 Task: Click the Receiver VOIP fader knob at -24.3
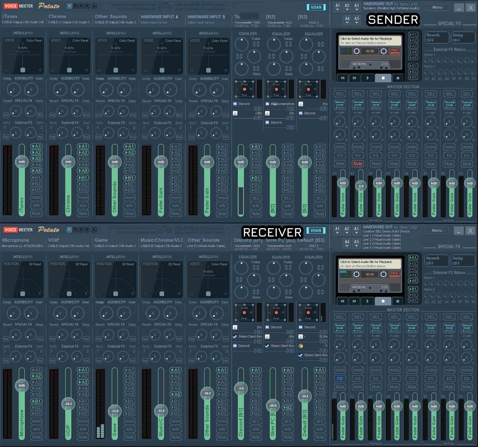pyautogui.click(x=68, y=404)
